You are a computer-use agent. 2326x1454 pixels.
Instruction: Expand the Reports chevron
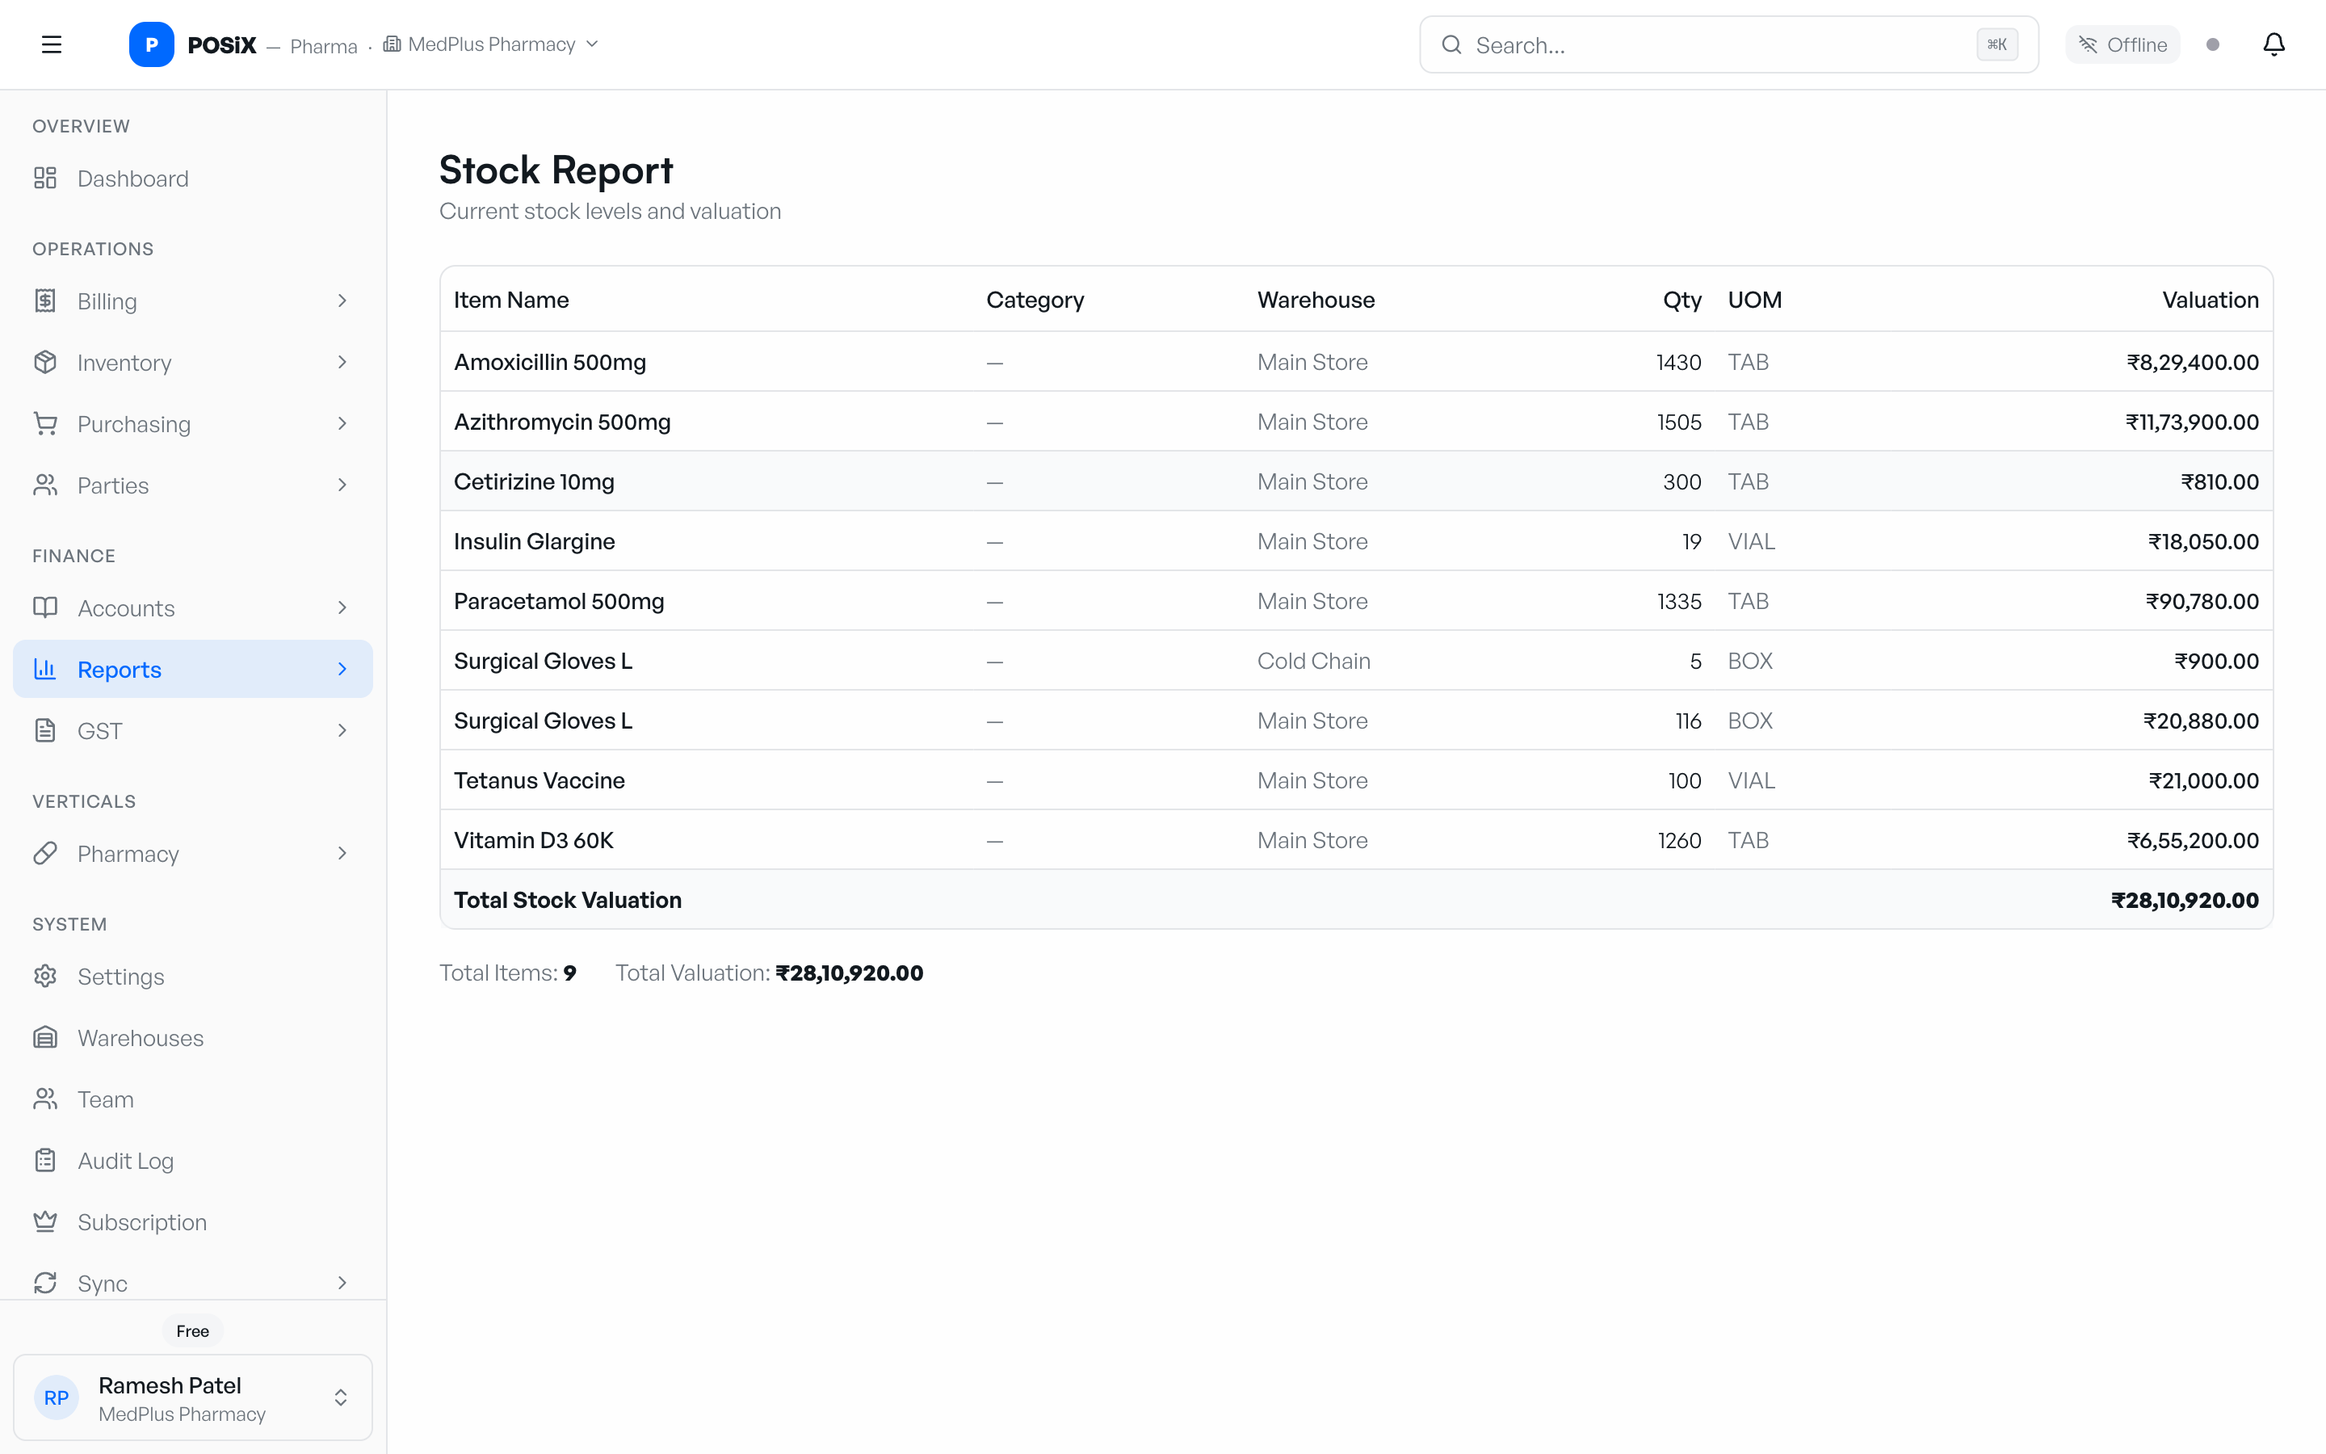(x=342, y=670)
